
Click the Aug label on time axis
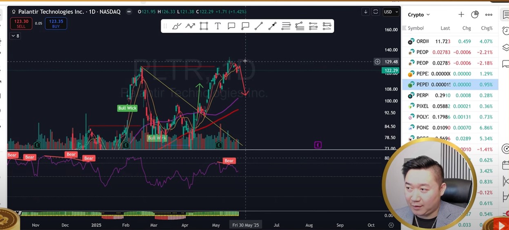tap(309, 225)
